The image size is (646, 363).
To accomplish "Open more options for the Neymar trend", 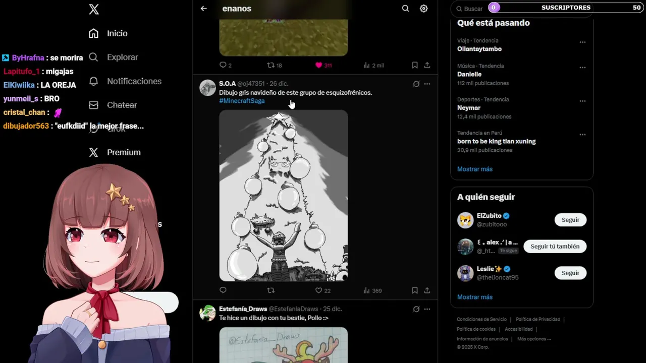I will pos(582,101).
